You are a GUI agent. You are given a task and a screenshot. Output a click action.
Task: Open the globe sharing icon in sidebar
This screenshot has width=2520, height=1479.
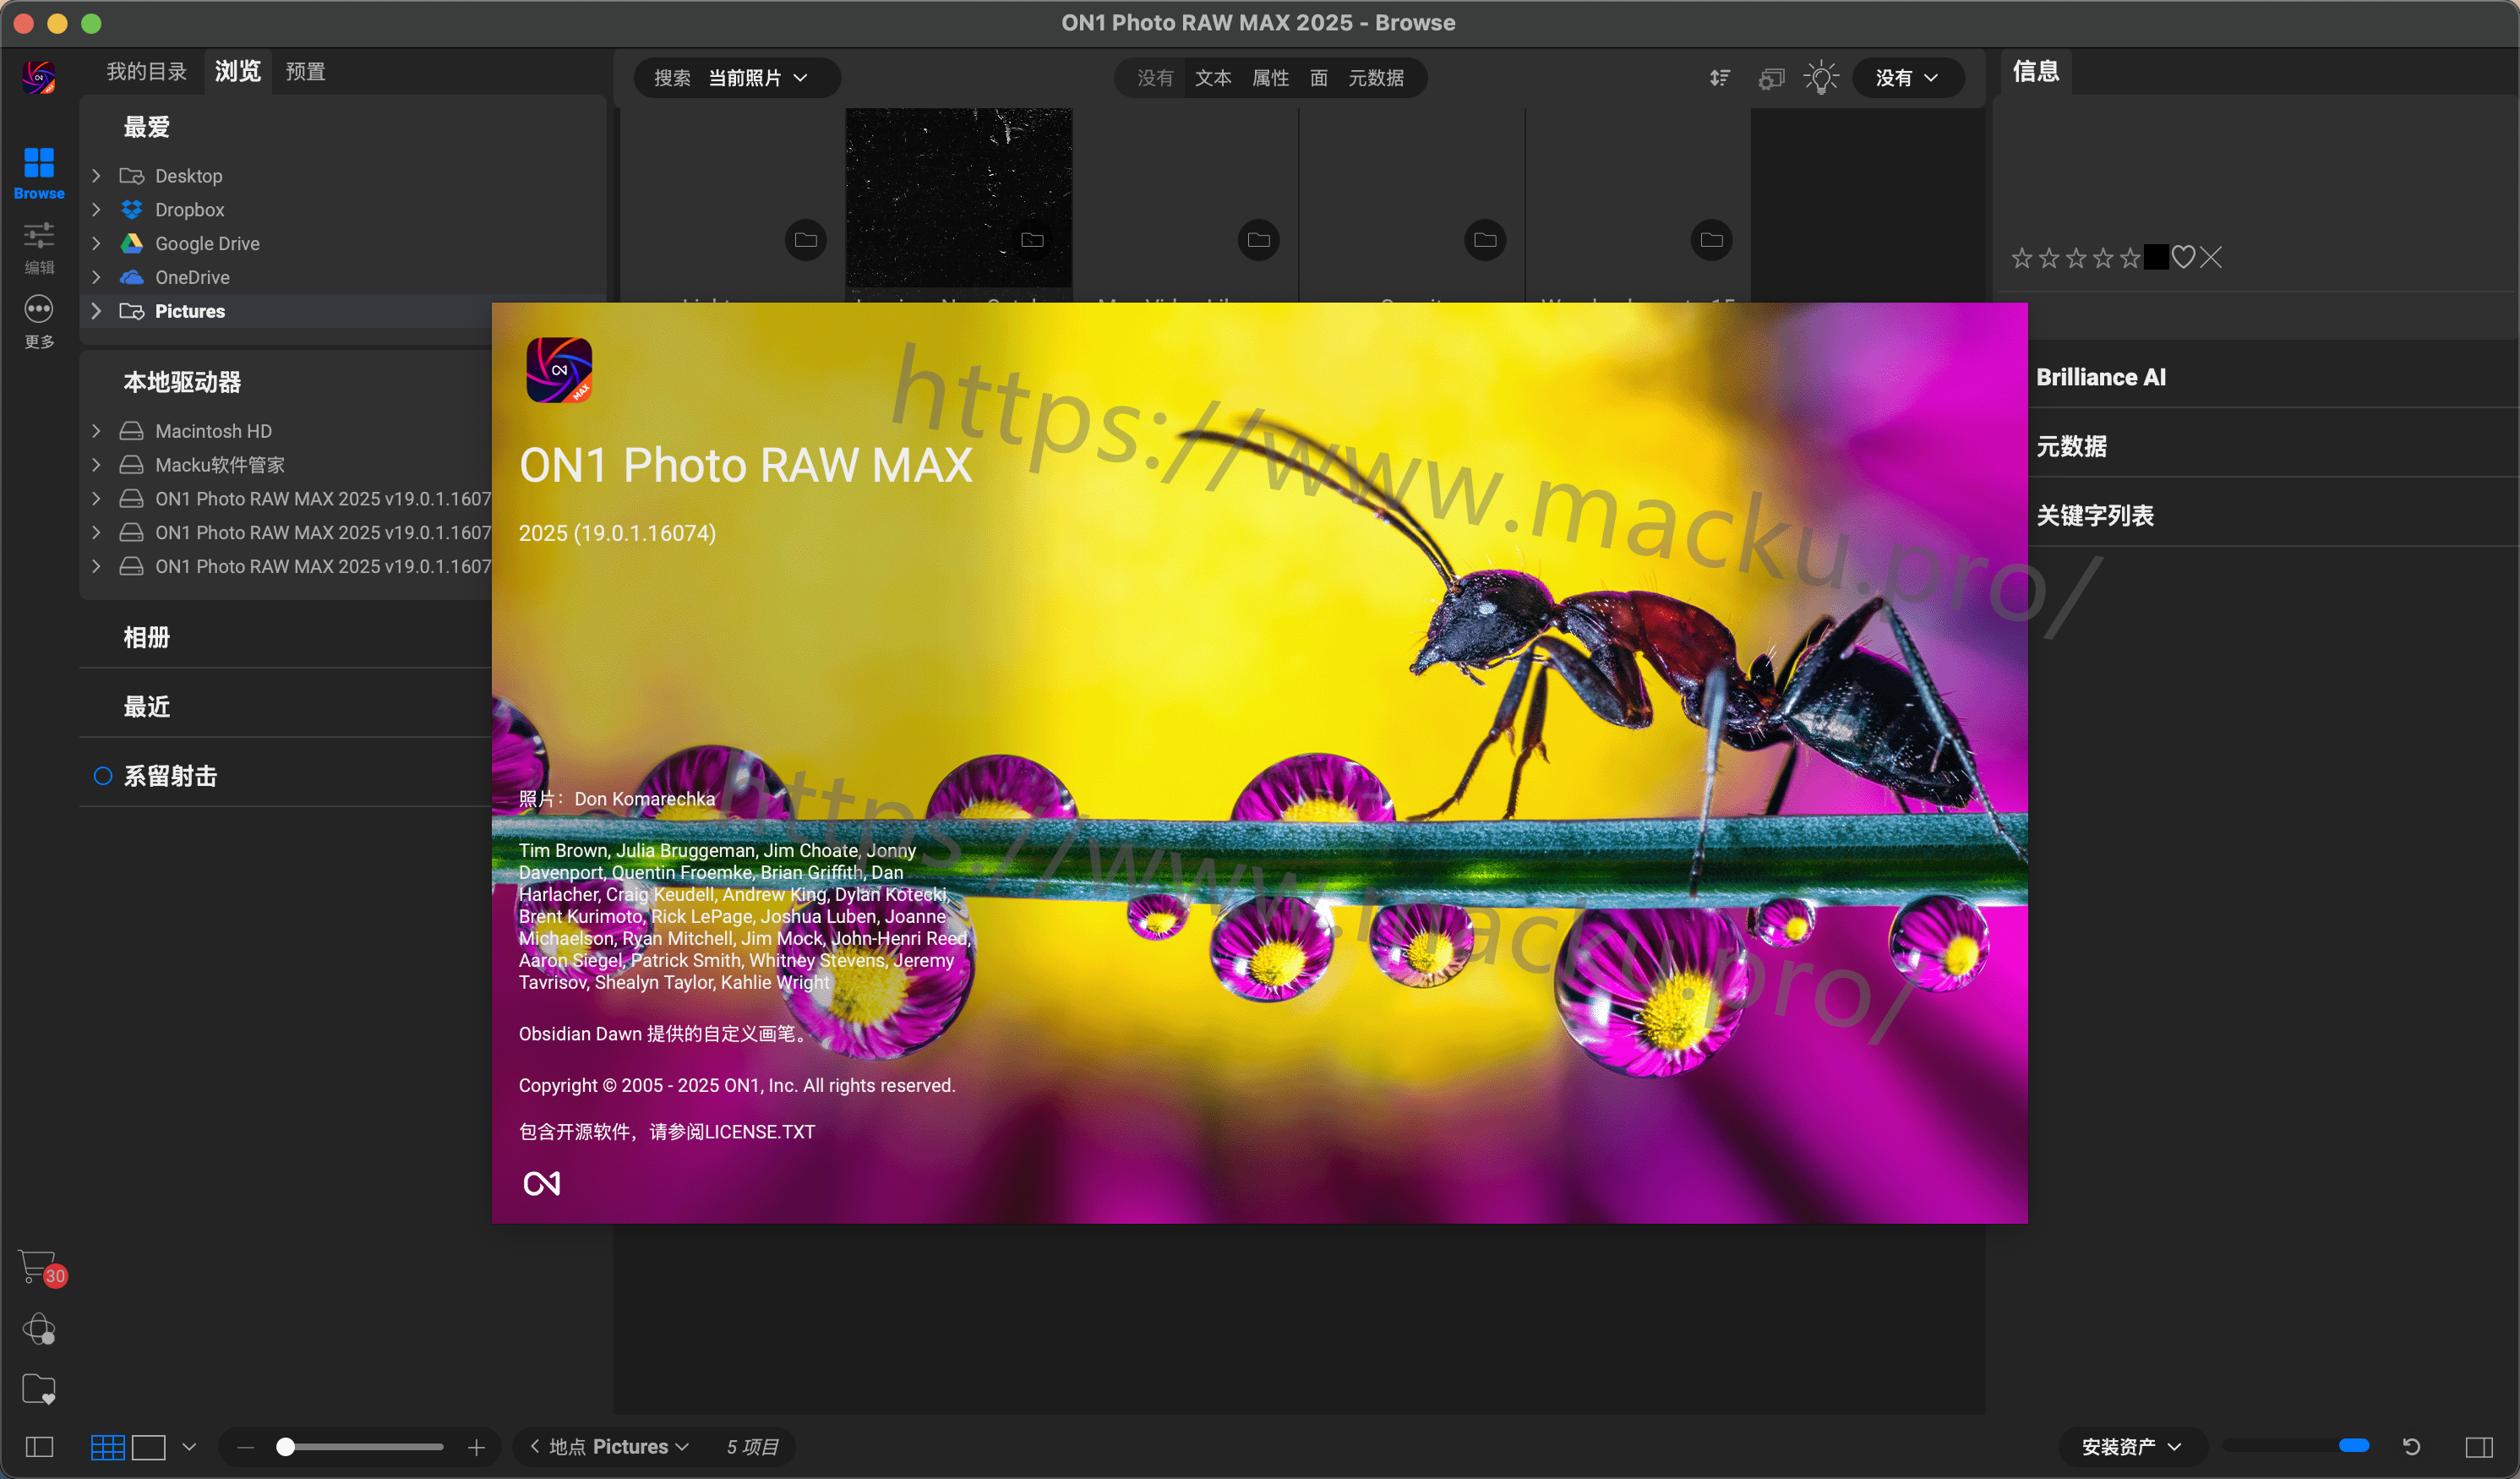(x=39, y=1329)
